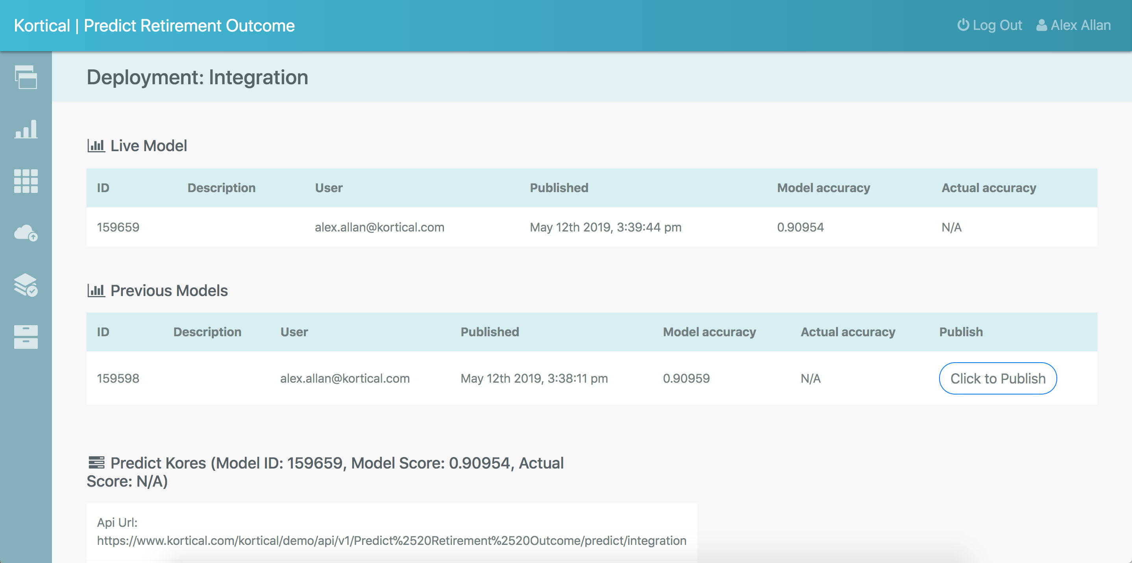
Task: Open the archive drawer sidebar icon
Action: [x=26, y=337]
